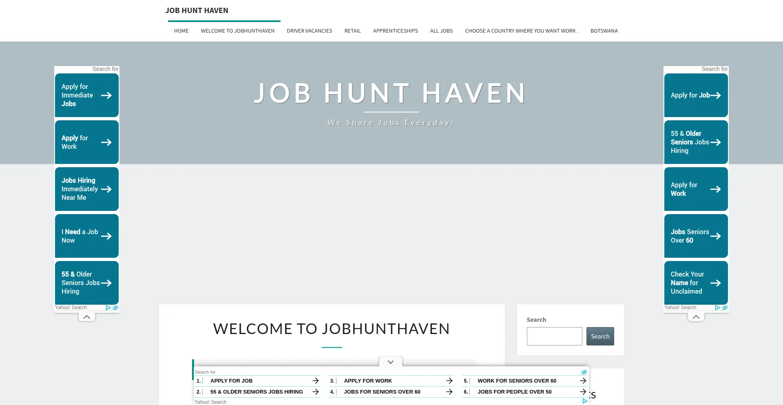
Task: Click arrow on 'Jobs Seniors Over 60' ad
Action: tap(716, 236)
